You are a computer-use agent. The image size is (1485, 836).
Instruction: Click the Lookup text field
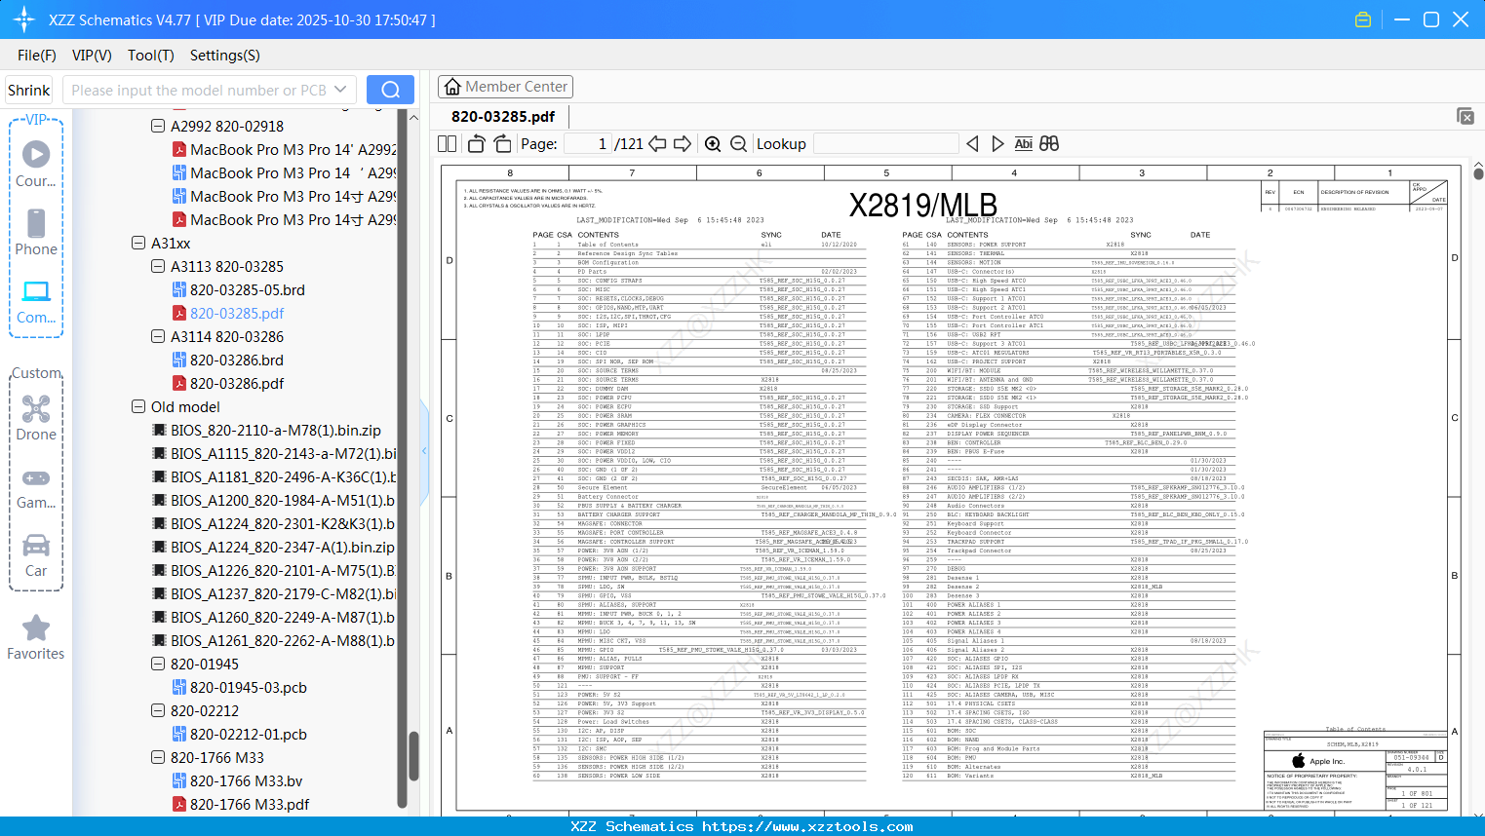886,144
